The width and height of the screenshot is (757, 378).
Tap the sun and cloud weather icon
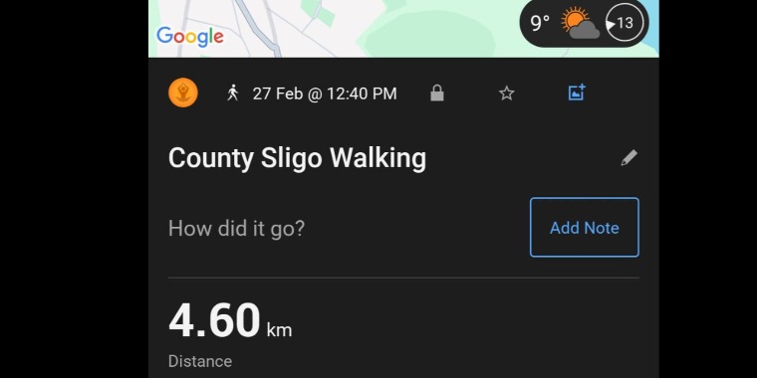(580, 23)
